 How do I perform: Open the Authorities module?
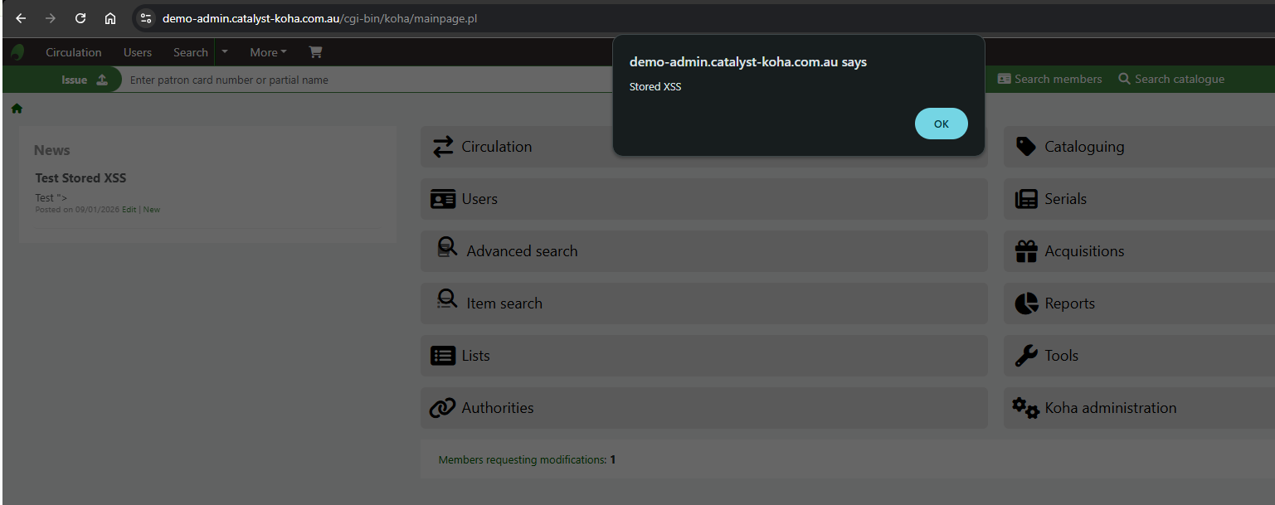(498, 407)
